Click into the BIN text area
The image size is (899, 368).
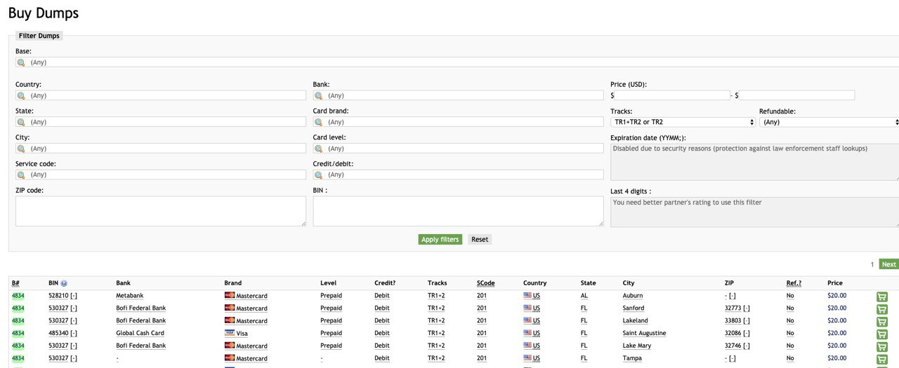click(458, 211)
